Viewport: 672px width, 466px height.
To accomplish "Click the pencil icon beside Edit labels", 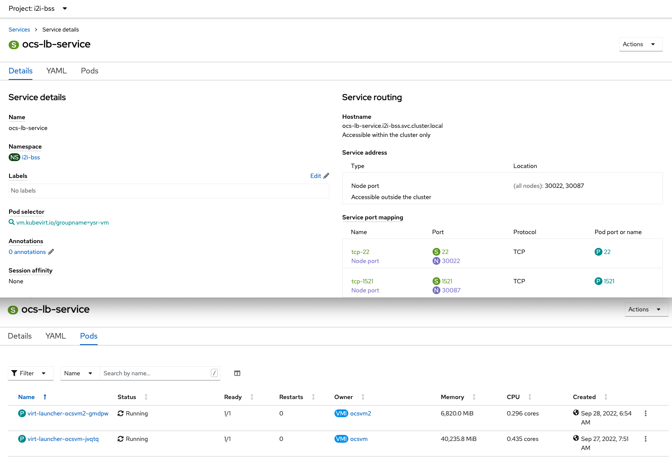I will (x=326, y=176).
